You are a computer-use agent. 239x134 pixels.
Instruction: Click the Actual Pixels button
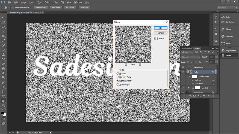41,8
